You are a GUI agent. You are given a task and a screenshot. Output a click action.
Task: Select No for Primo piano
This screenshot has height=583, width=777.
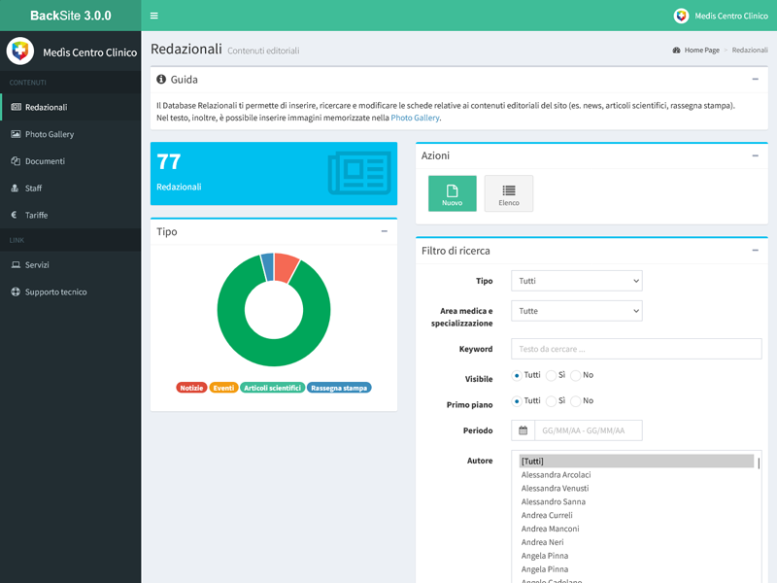576,401
